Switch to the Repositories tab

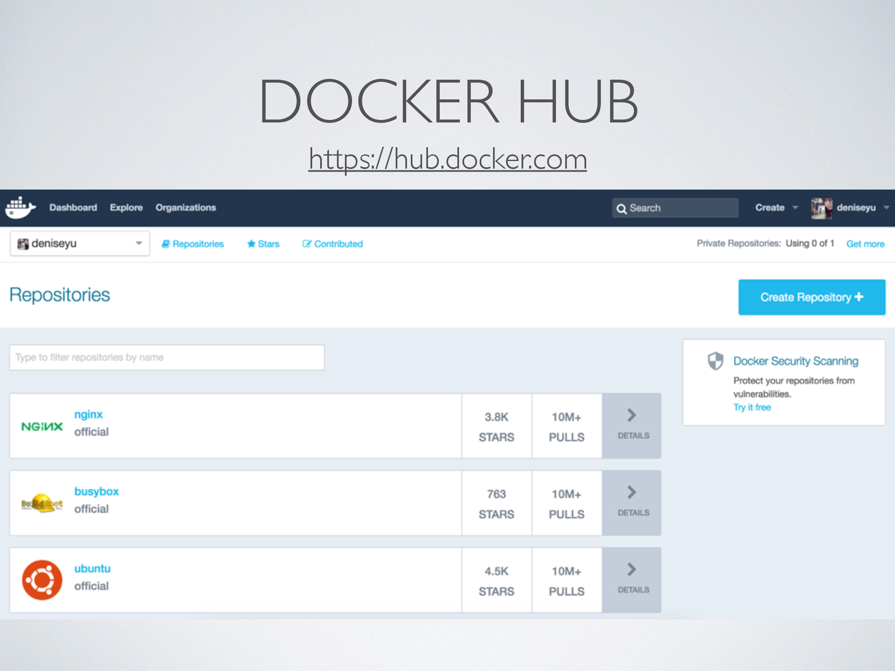[192, 244]
